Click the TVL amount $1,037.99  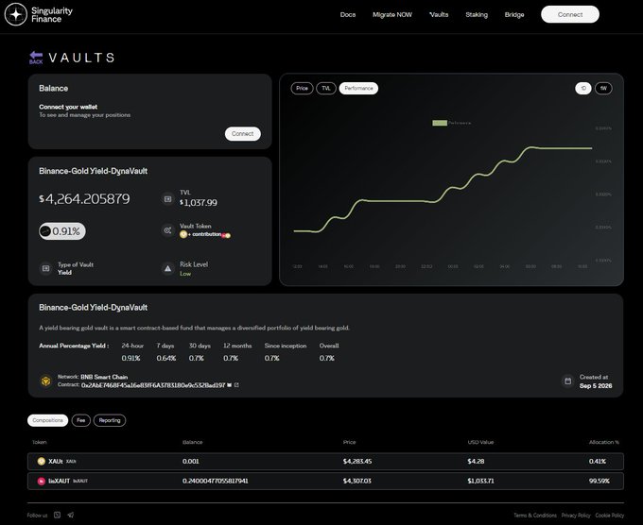tap(198, 202)
